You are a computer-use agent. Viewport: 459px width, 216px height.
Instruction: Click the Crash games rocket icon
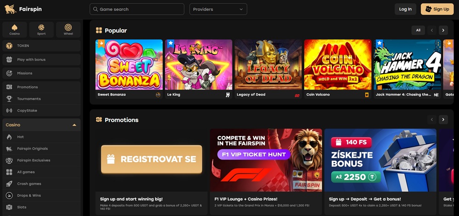(9, 184)
